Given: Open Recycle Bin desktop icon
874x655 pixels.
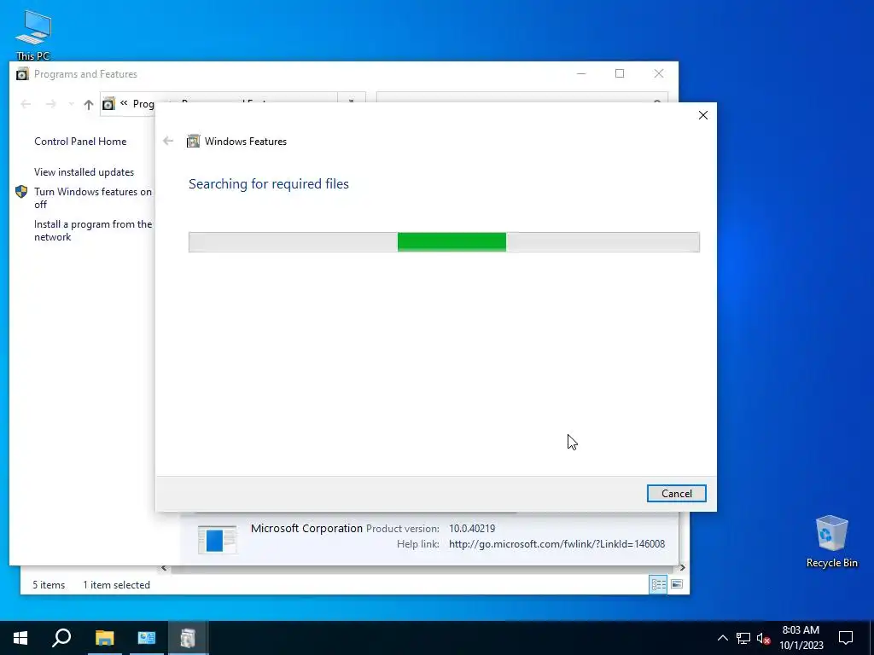Looking at the screenshot, I should click(831, 542).
